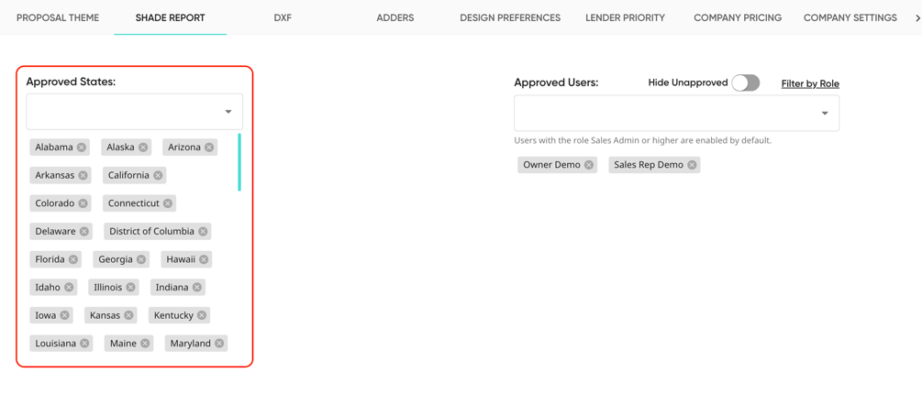Remove Florida from approved states
The height and width of the screenshot is (405, 922).
tap(73, 259)
